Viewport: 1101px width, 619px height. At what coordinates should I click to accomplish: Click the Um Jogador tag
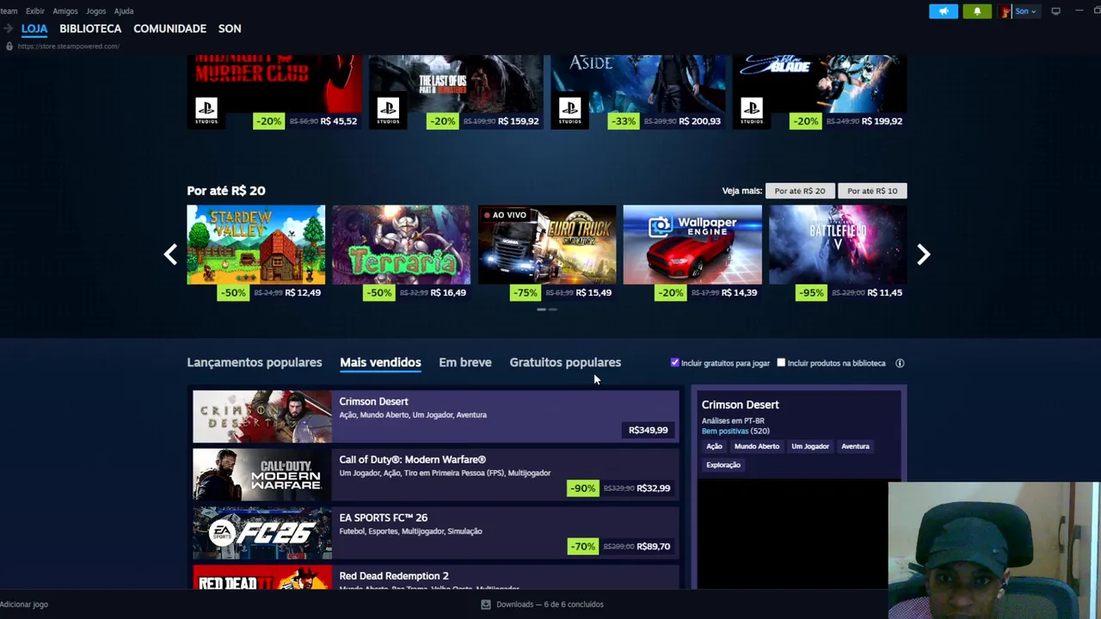point(810,446)
